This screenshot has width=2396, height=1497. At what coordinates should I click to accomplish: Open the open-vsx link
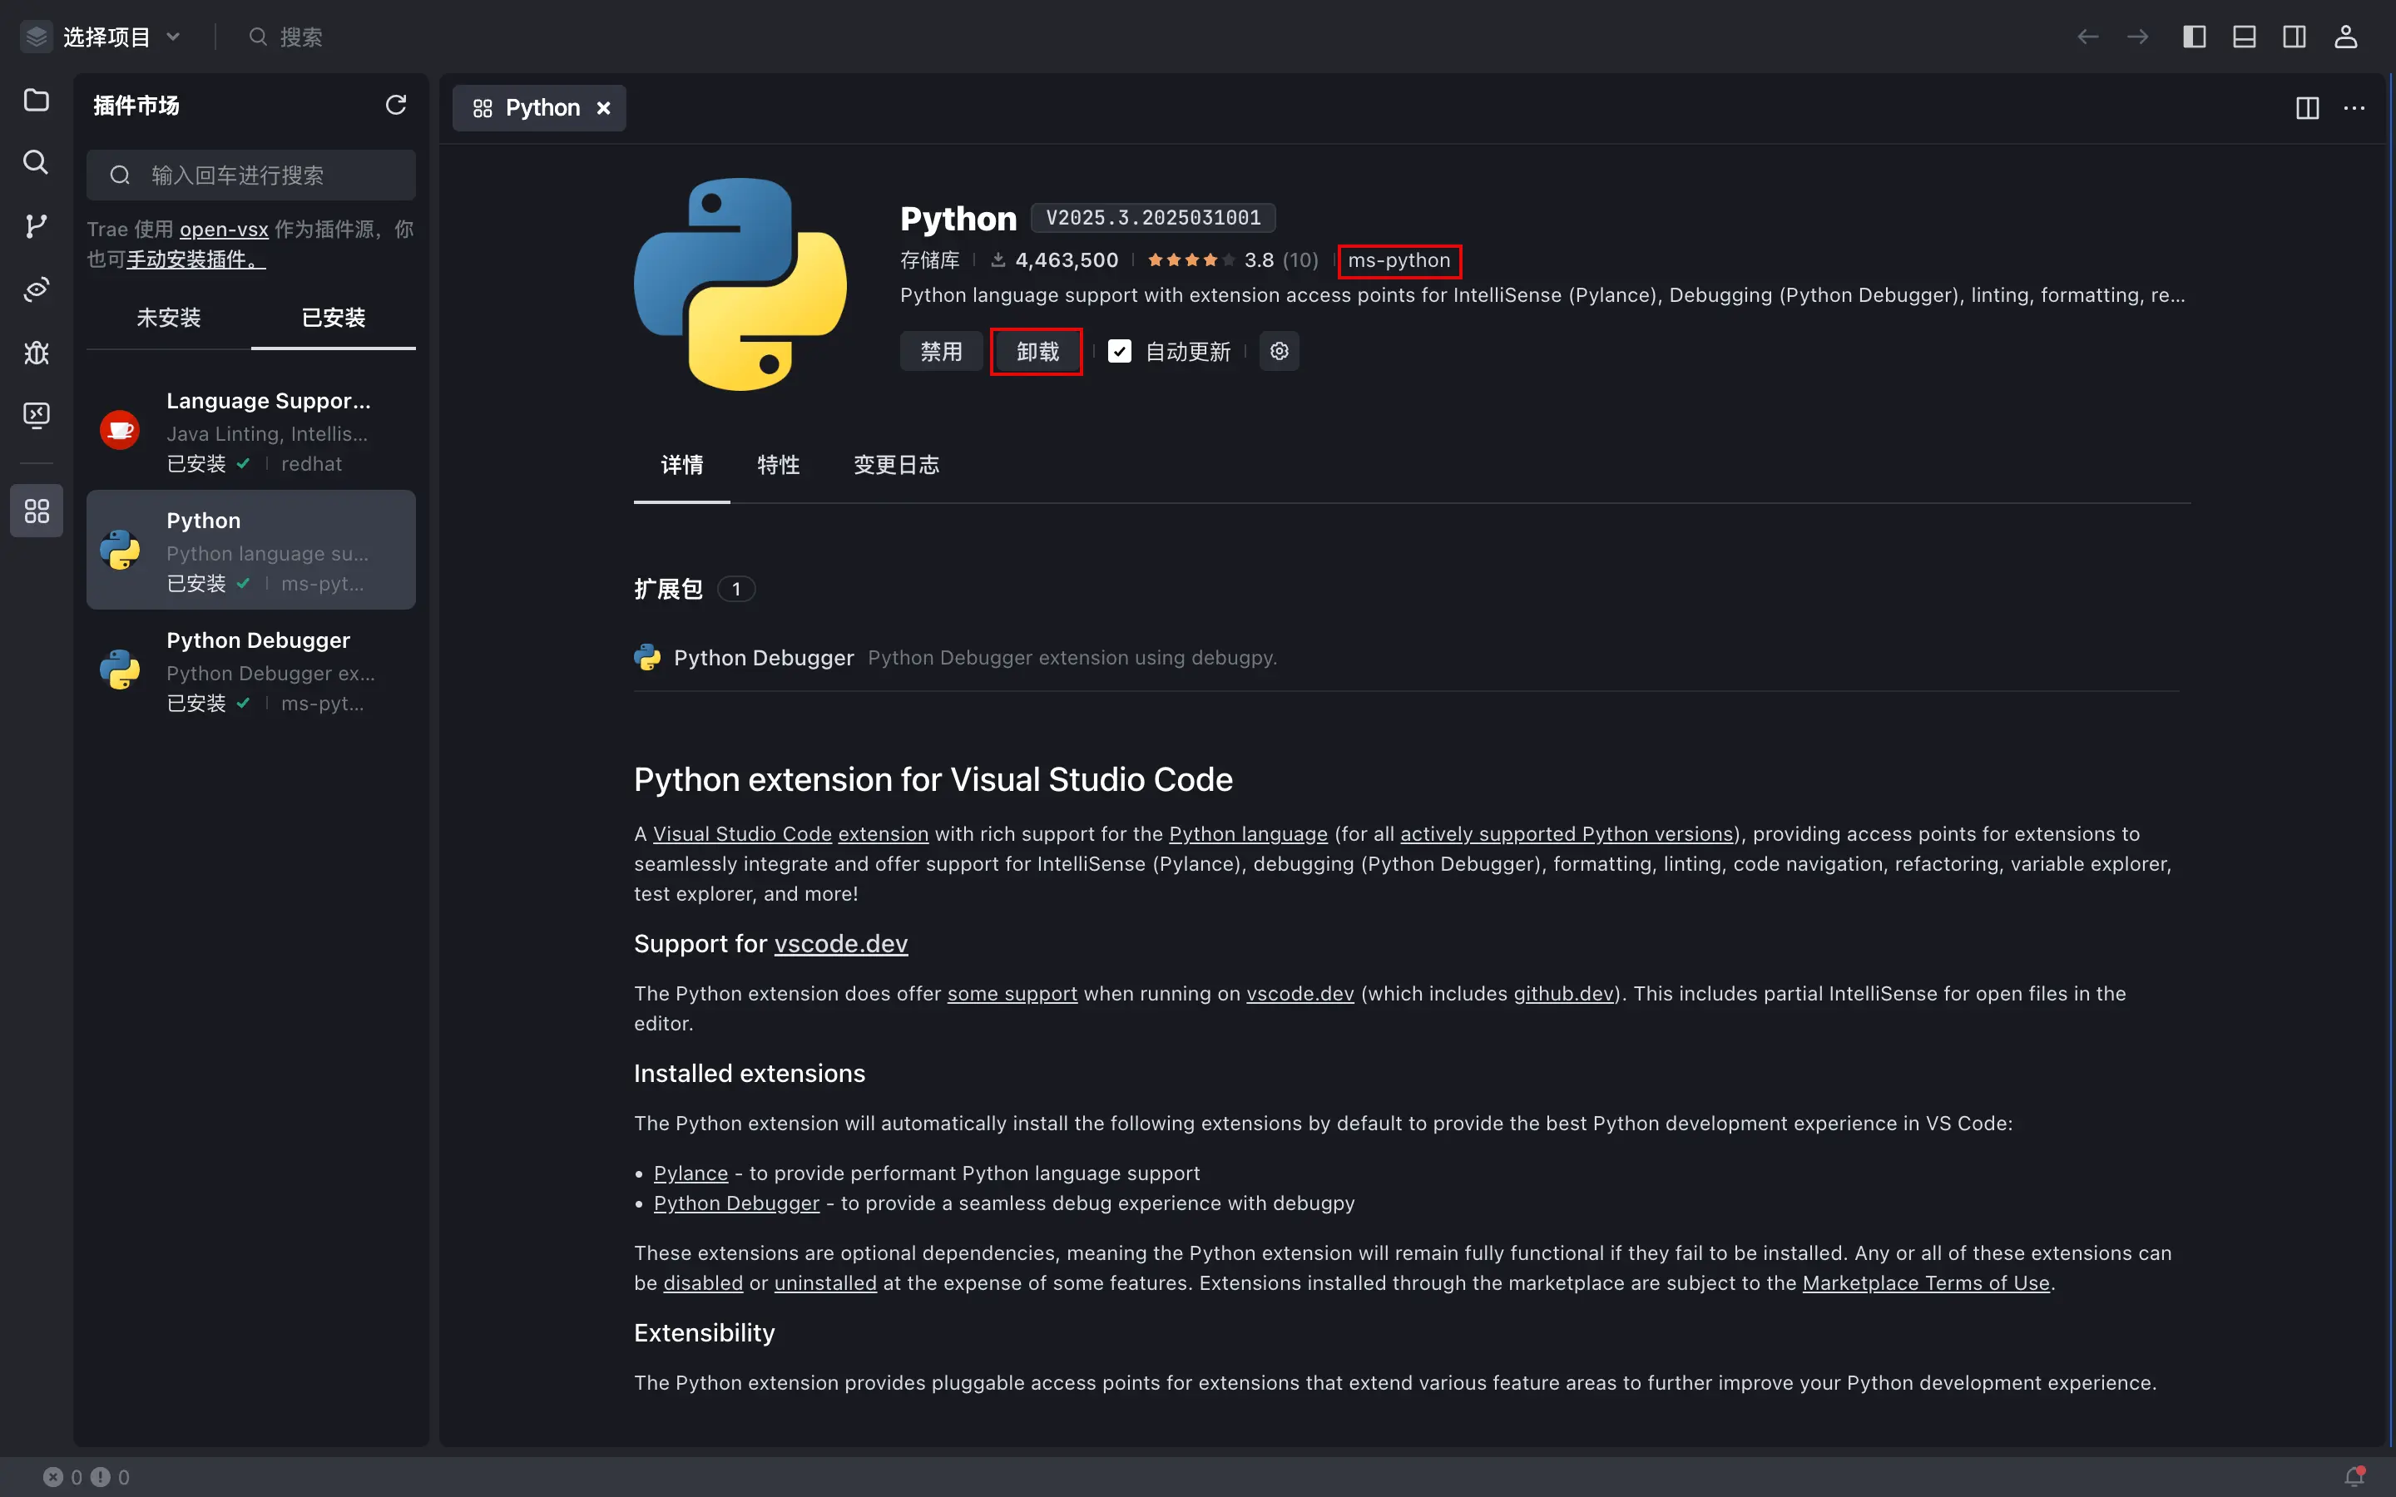click(x=224, y=230)
